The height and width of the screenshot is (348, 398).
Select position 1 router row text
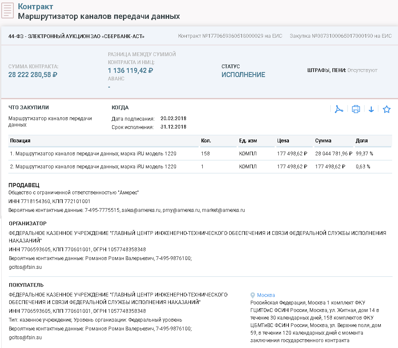93,154
